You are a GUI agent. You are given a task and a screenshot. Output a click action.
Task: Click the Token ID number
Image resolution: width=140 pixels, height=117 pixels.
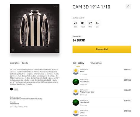[14, 104]
